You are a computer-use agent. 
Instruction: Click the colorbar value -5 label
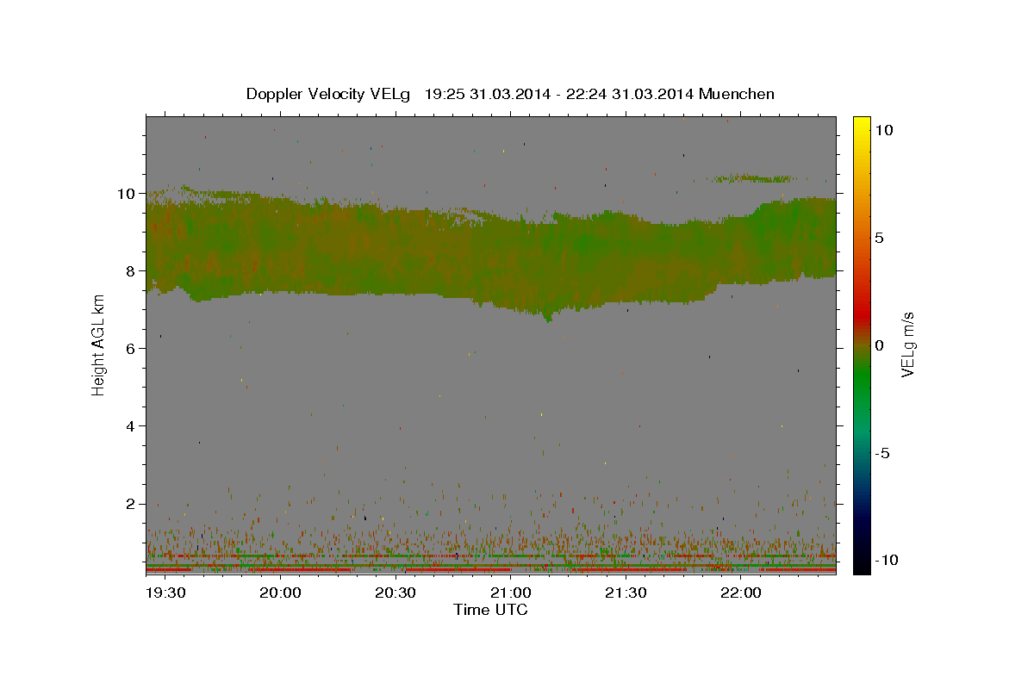pyautogui.click(x=883, y=453)
